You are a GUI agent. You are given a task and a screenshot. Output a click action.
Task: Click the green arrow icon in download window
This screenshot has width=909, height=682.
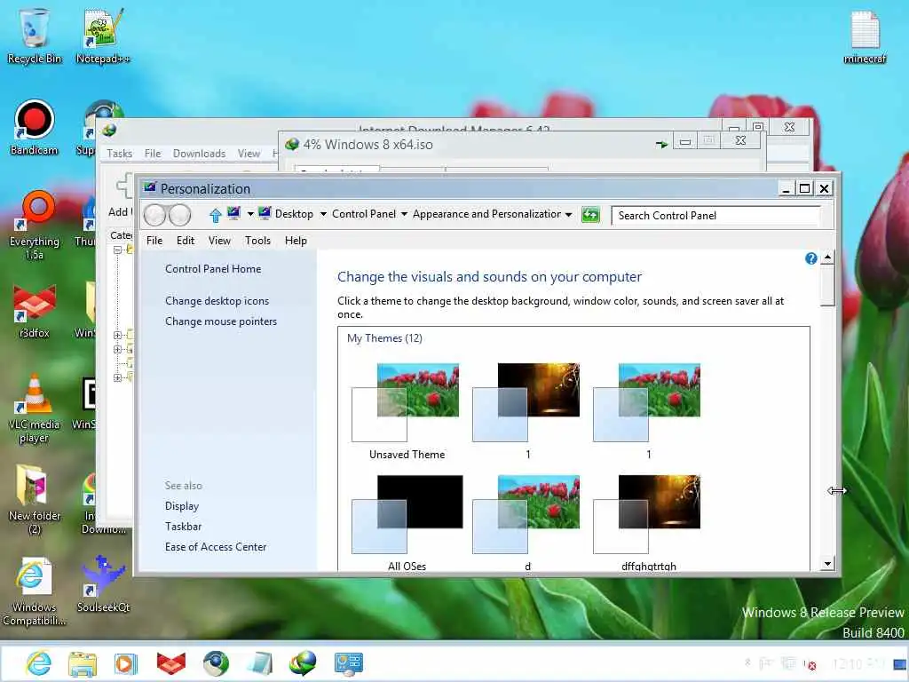coord(661,144)
